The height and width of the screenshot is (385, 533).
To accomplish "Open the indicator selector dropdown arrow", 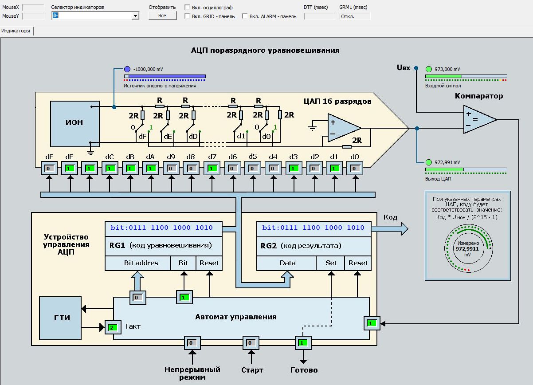I will click(x=135, y=16).
